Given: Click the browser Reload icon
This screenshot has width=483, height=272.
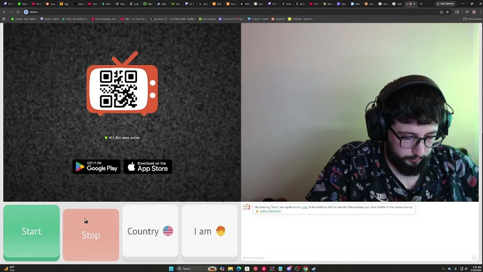Looking at the screenshot, I should click(x=18, y=12).
